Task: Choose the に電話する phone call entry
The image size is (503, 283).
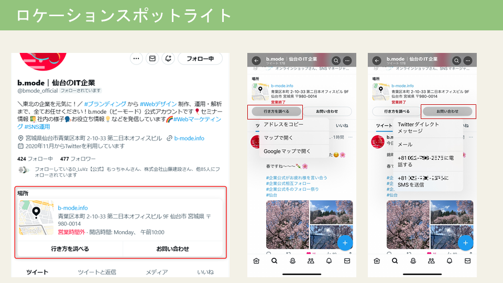Action: 428,161
